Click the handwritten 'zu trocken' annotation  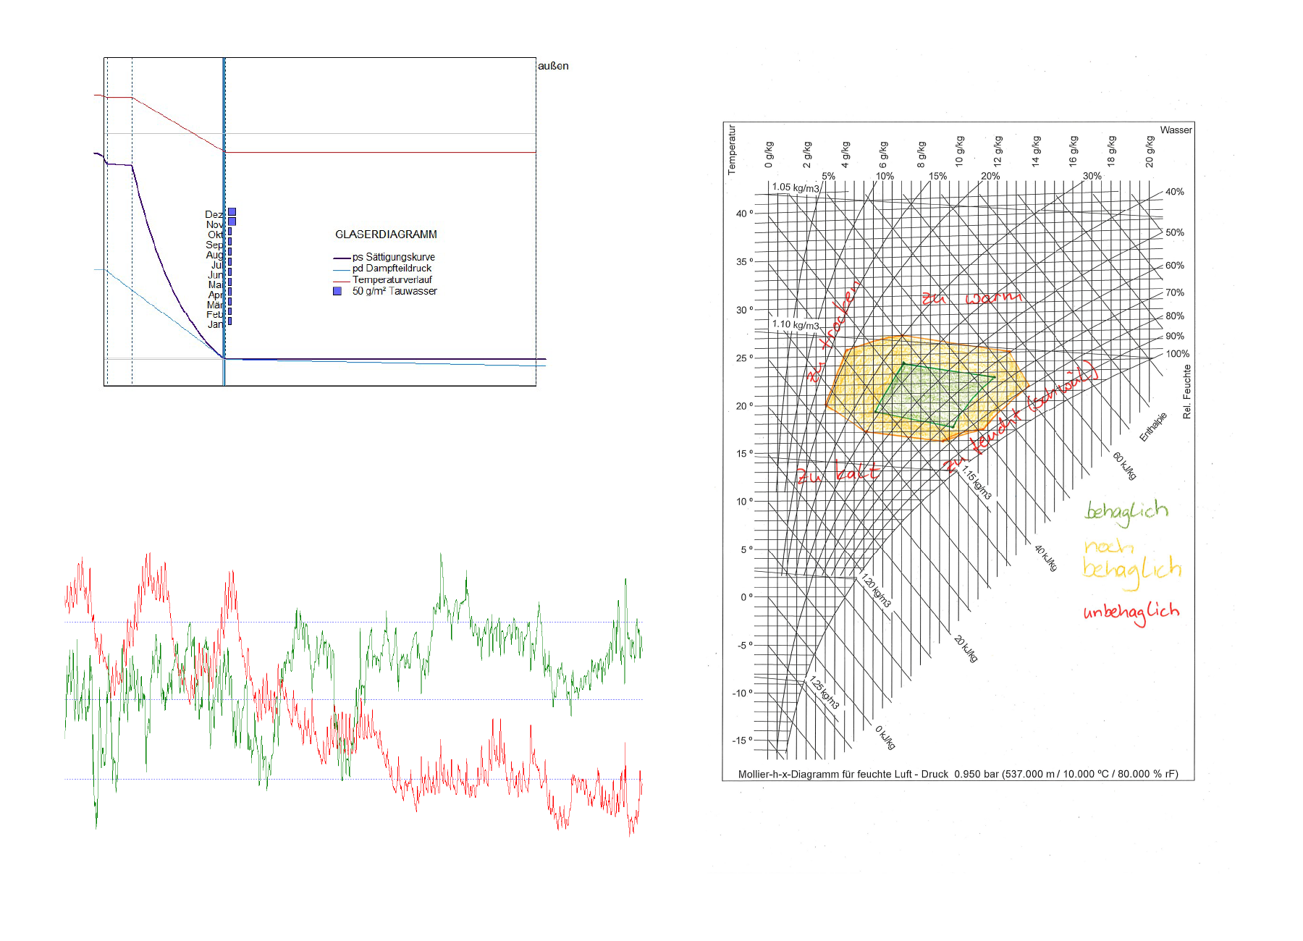[x=835, y=332]
